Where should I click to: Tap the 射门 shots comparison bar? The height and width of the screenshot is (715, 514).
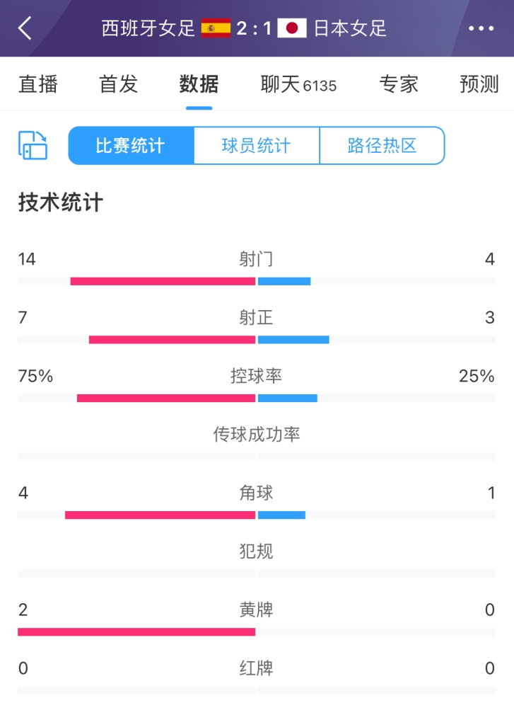pyautogui.click(x=257, y=281)
